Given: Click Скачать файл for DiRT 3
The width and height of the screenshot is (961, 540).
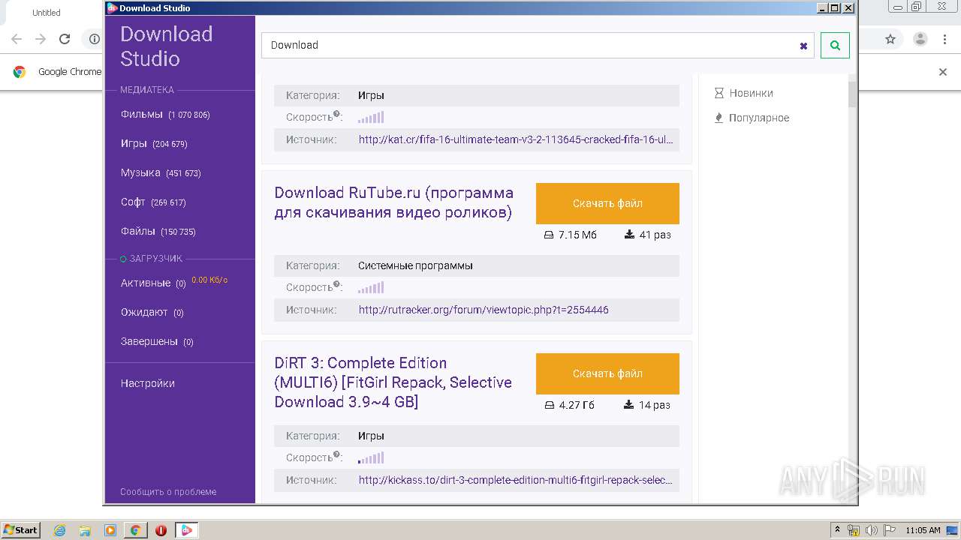Looking at the screenshot, I should [607, 373].
